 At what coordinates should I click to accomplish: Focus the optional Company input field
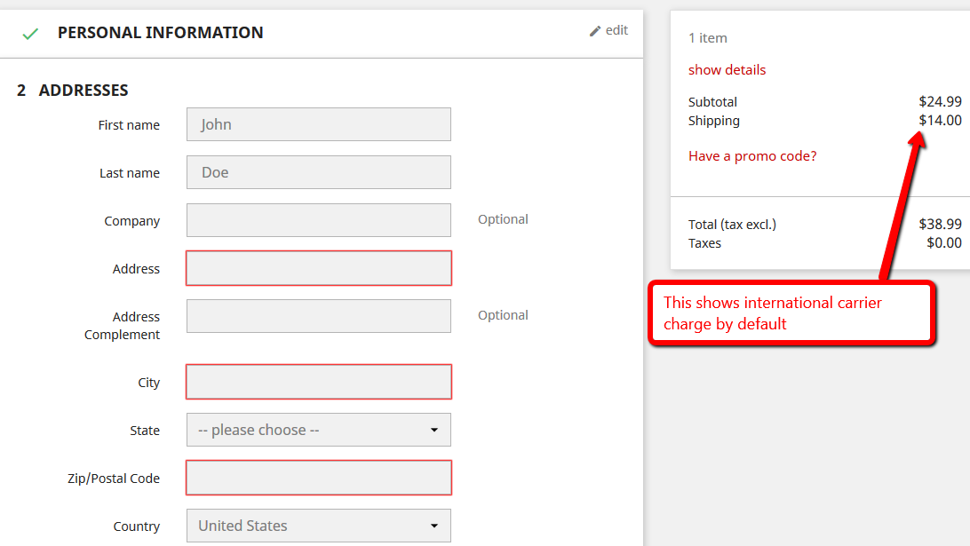click(319, 220)
